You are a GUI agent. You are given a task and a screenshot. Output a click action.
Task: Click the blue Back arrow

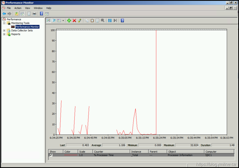[4, 14]
